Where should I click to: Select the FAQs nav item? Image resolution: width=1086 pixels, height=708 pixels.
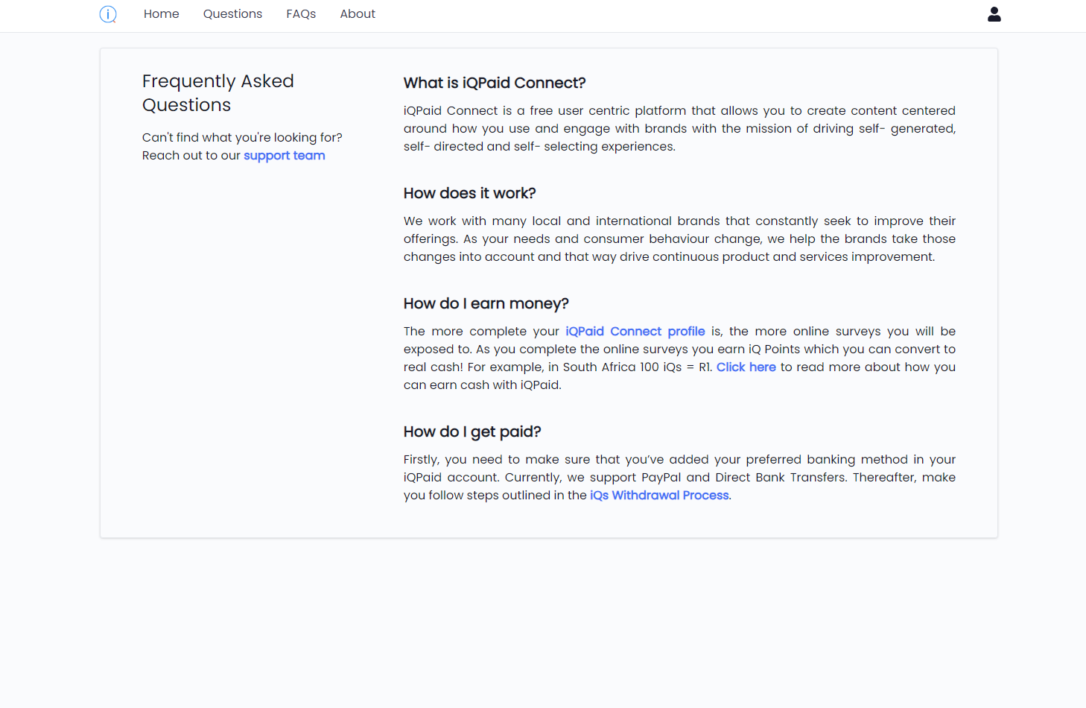(301, 14)
